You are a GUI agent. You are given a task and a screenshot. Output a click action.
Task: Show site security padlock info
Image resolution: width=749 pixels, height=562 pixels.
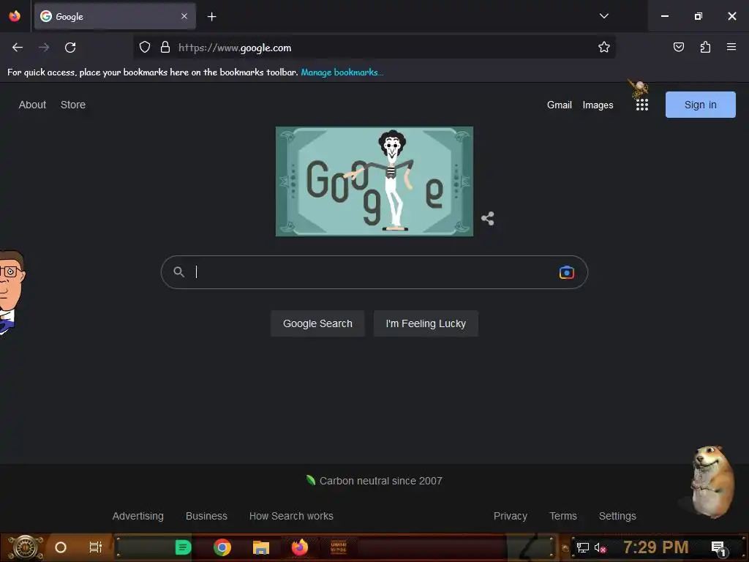click(165, 47)
